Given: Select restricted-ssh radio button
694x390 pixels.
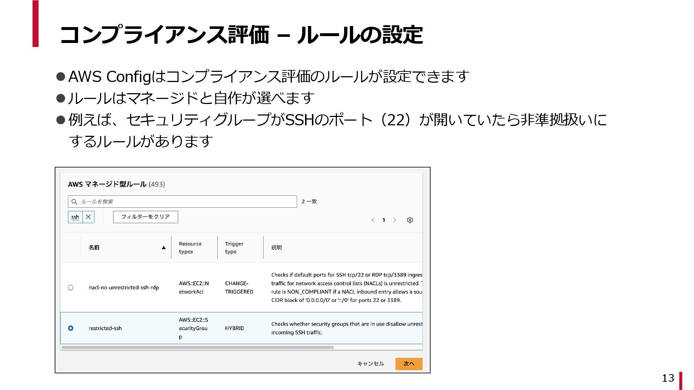Looking at the screenshot, I should (x=70, y=328).
